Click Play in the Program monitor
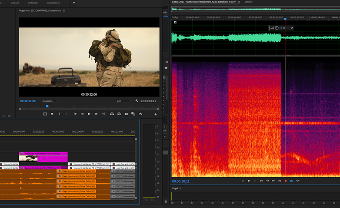This screenshot has width=340, height=208. point(89,114)
